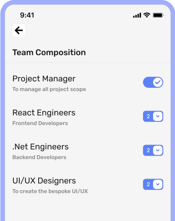This screenshot has height=221, width=175.
Task: Select the Project Manager row label
Action: tap(44, 79)
